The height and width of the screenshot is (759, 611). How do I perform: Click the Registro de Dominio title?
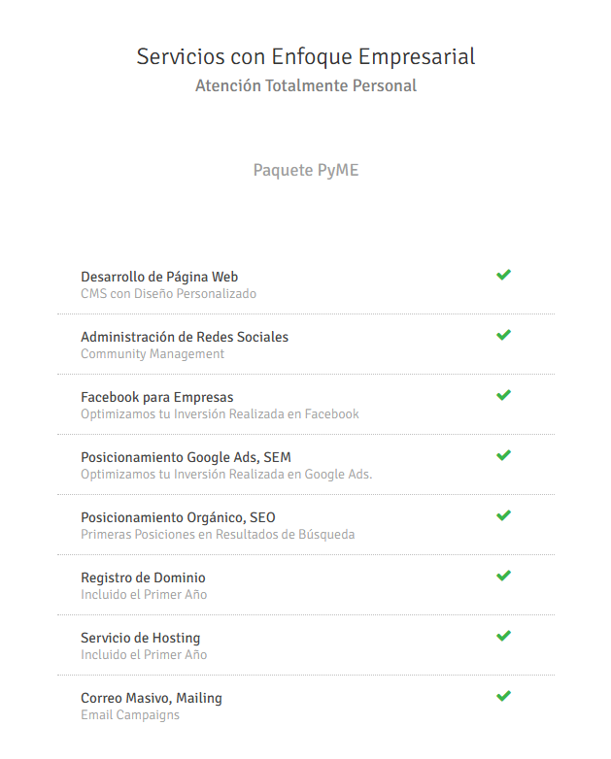pos(143,577)
